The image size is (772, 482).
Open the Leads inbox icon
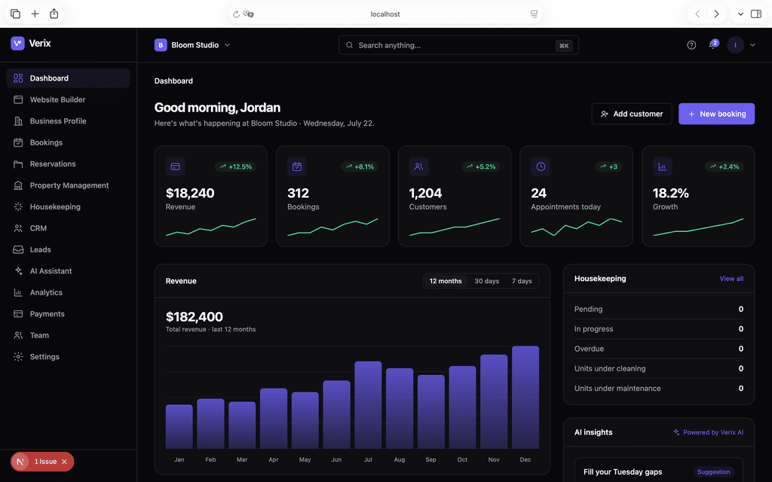[x=18, y=249]
